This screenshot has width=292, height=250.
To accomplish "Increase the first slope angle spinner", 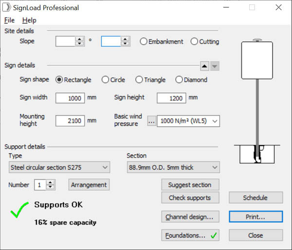I will click(80, 39).
